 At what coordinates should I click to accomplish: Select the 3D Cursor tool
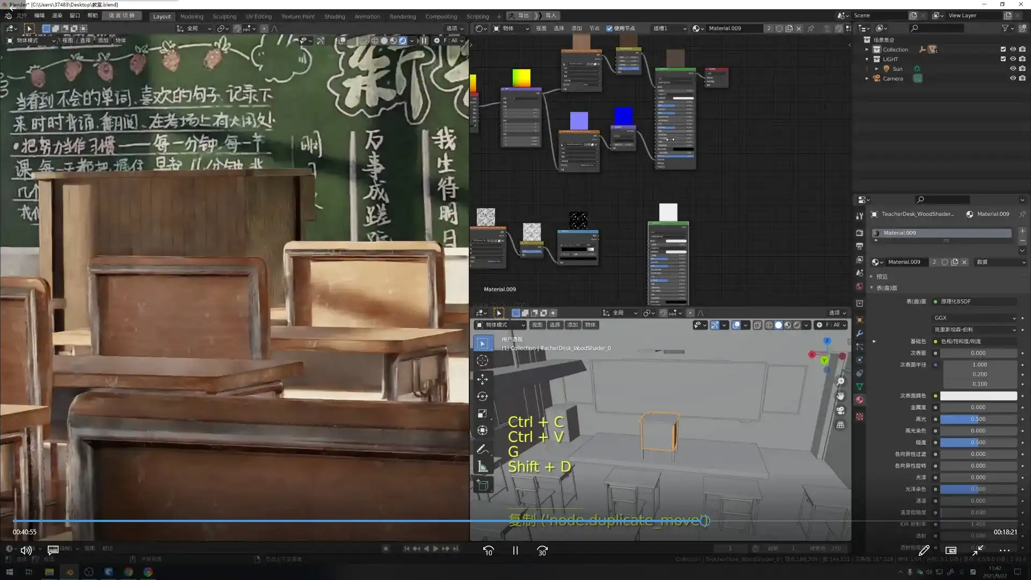(x=482, y=361)
